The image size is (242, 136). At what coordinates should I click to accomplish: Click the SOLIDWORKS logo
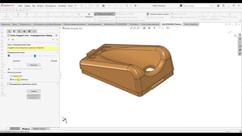pyautogui.click(x=7, y=5)
